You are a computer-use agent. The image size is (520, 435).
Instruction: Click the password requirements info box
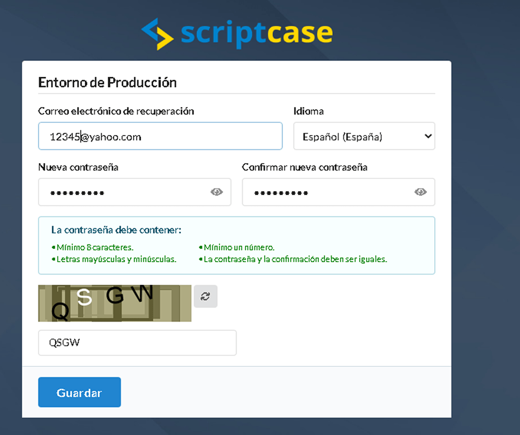pyautogui.click(x=237, y=245)
